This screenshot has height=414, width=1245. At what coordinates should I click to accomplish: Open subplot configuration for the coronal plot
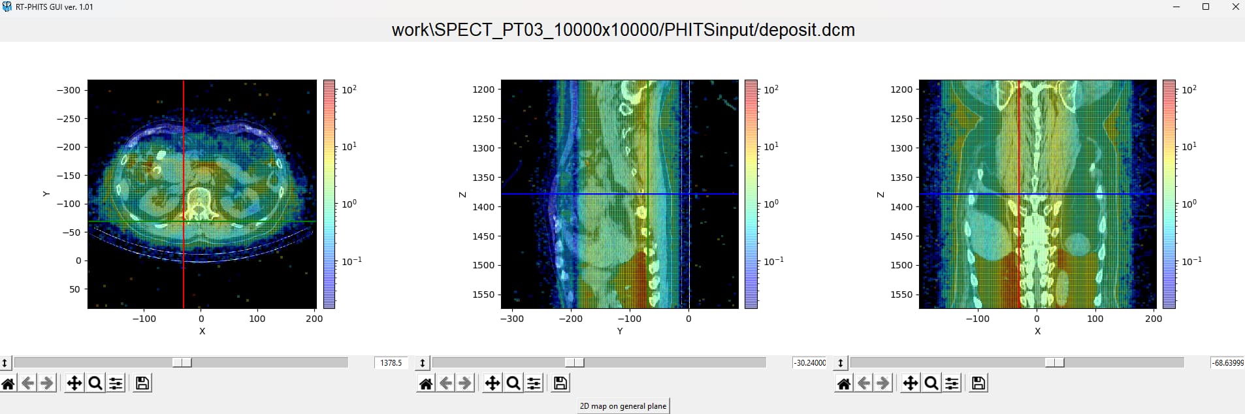[x=952, y=383]
